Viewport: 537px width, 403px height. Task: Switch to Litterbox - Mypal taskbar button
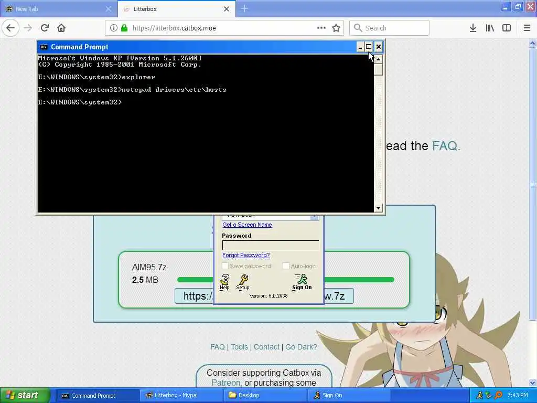[181, 396]
